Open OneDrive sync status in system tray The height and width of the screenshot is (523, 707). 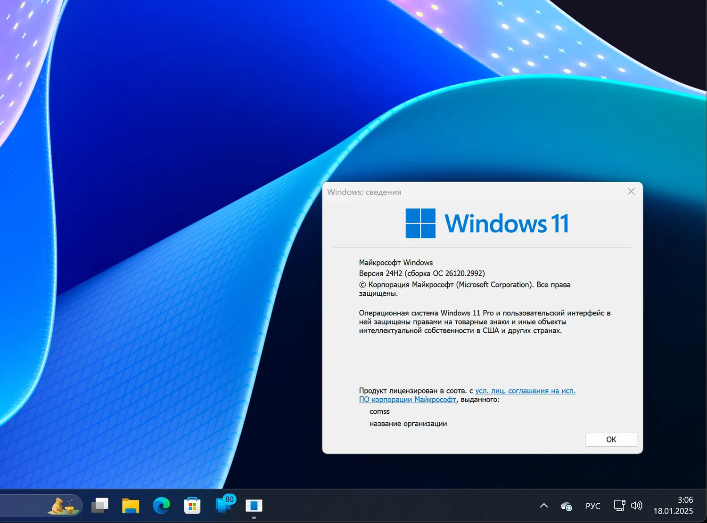(566, 505)
